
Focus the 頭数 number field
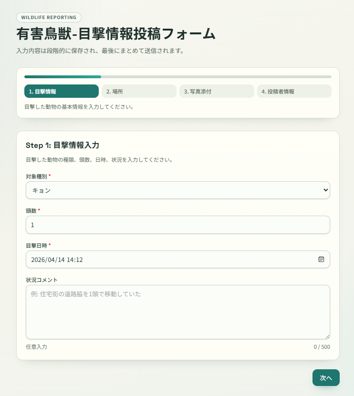pos(177,225)
